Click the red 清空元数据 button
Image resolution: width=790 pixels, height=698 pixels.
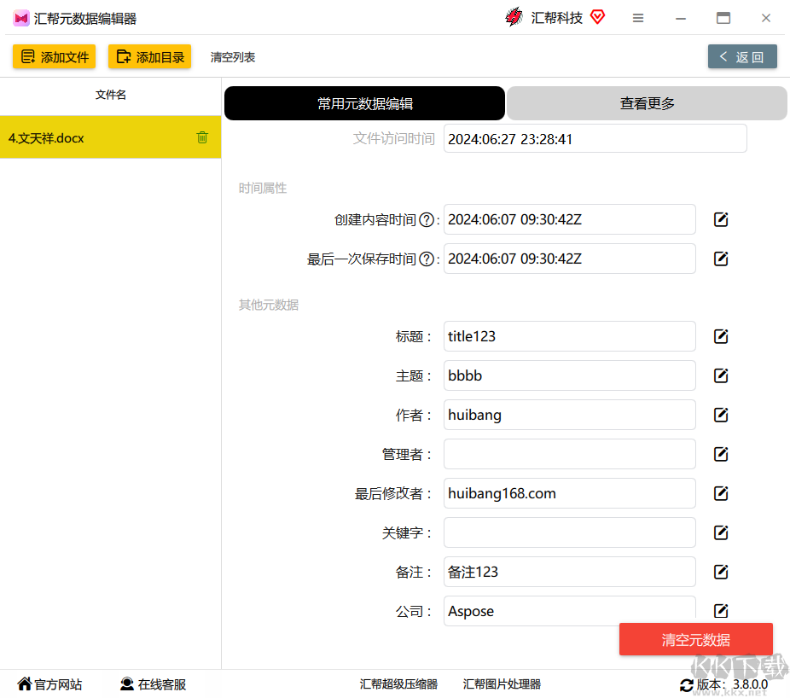pyautogui.click(x=696, y=639)
